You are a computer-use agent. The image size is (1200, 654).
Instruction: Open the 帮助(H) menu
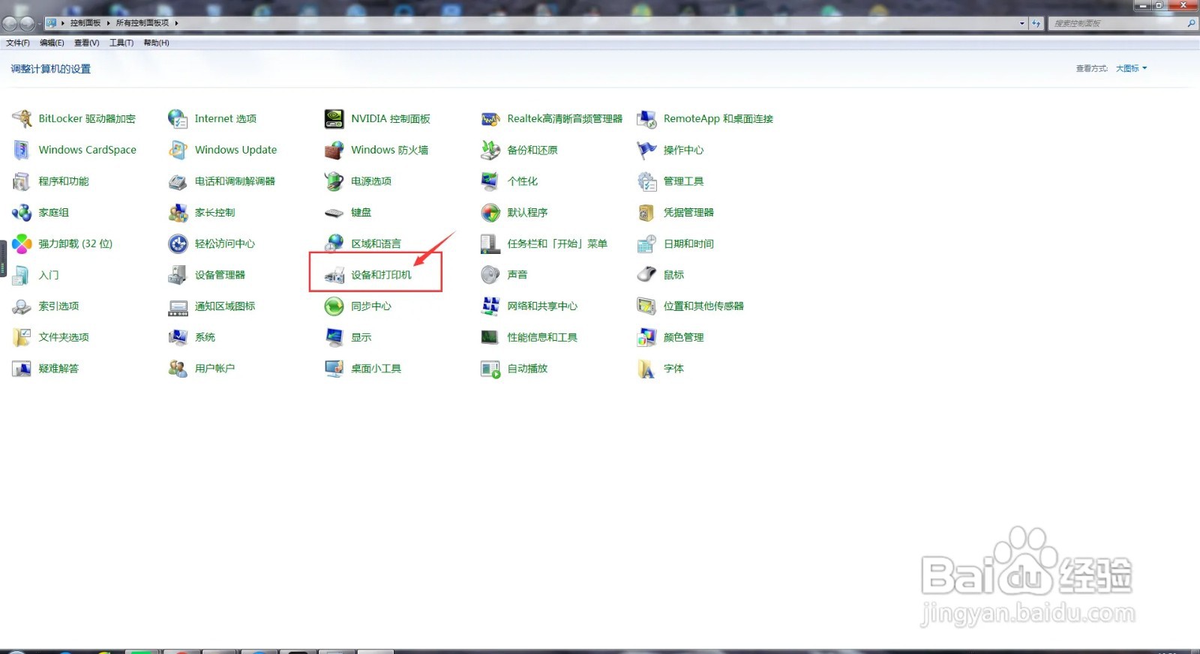pos(156,43)
